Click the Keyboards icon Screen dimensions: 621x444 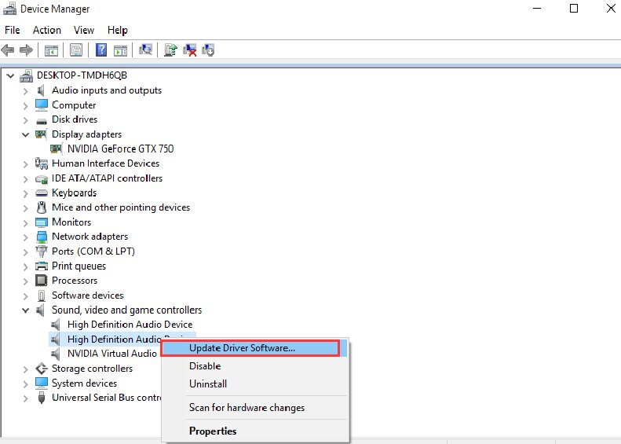[42, 193]
